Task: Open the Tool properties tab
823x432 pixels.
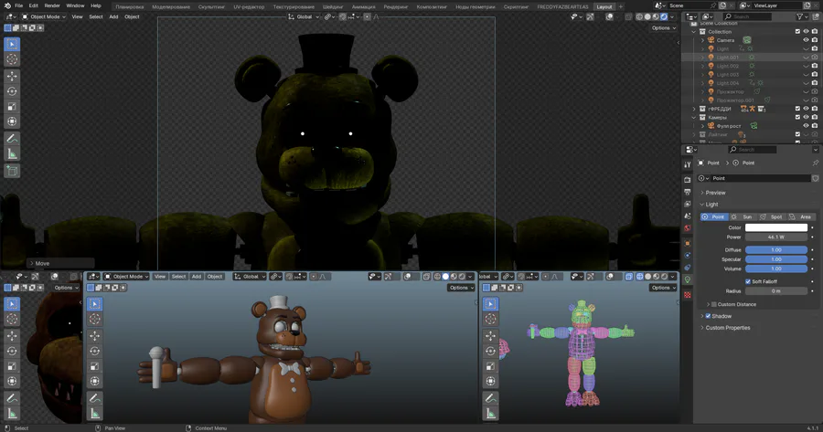Action: tap(688, 164)
